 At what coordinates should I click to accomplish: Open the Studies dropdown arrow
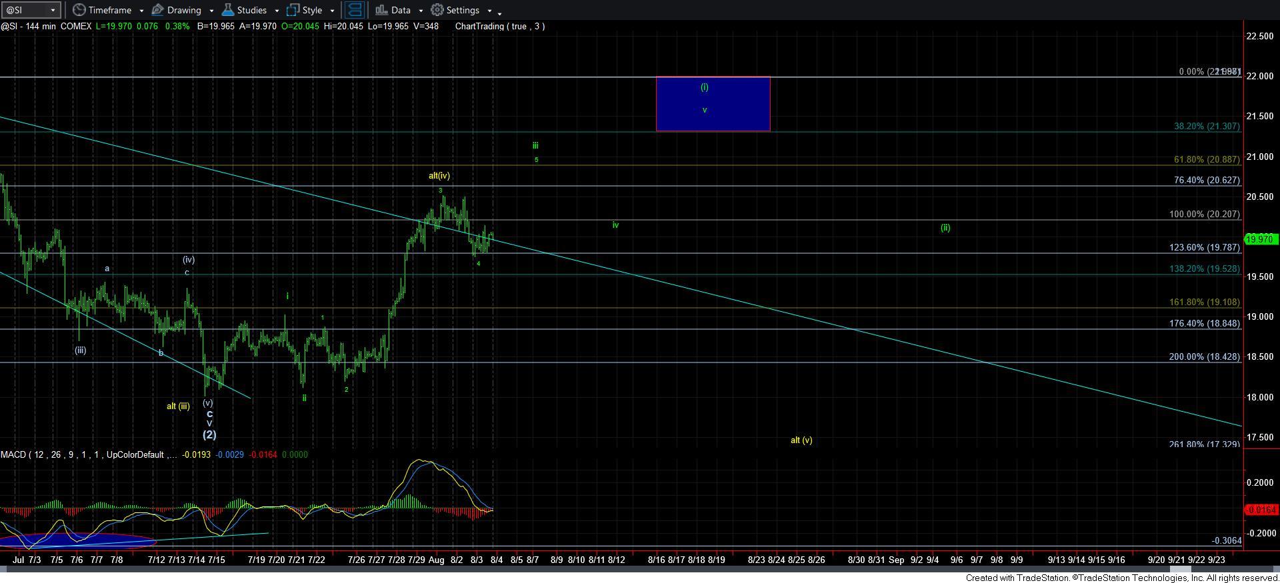click(277, 11)
